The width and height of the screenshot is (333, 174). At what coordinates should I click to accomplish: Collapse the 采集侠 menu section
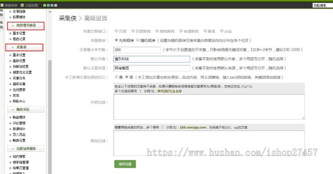pos(24,47)
